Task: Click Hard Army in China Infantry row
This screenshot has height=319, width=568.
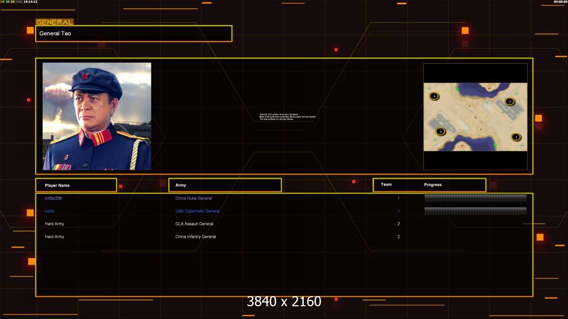Action: pyautogui.click(x=54, y=237)
